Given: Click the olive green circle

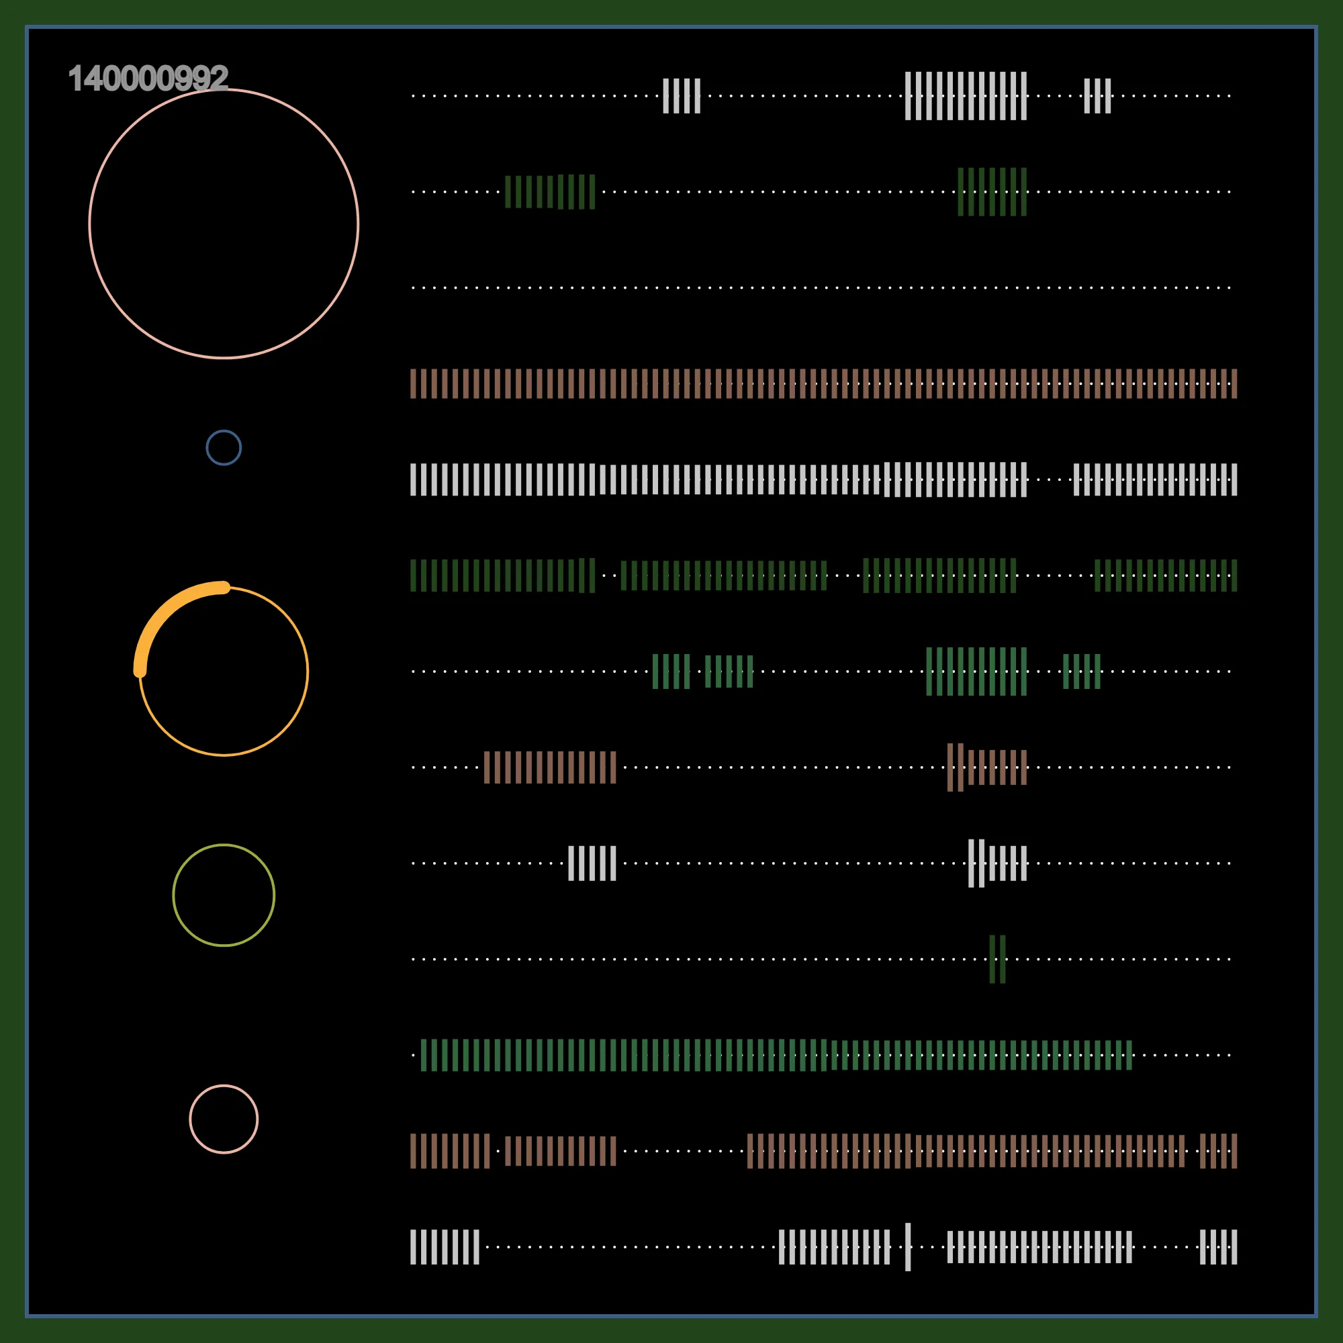Looking at the screenshot, I should (x=224, y=895).
